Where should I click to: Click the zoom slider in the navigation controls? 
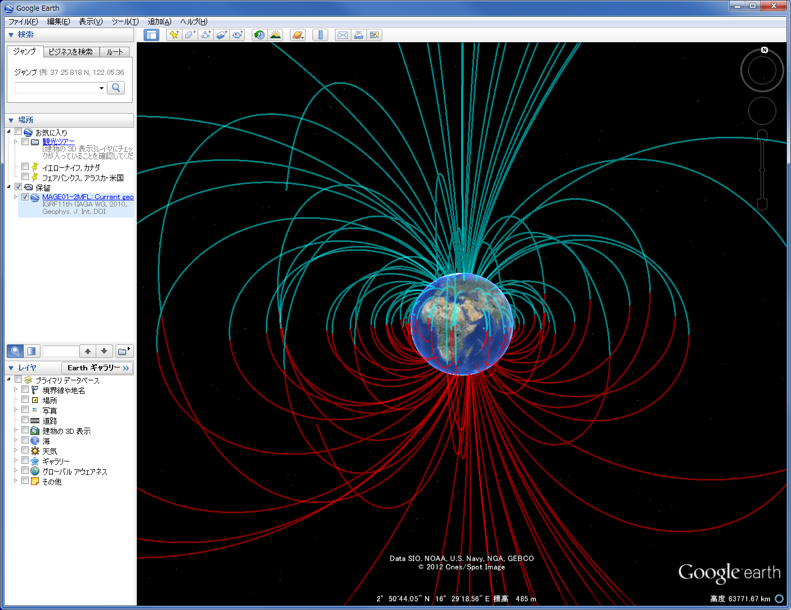point(762,169)
